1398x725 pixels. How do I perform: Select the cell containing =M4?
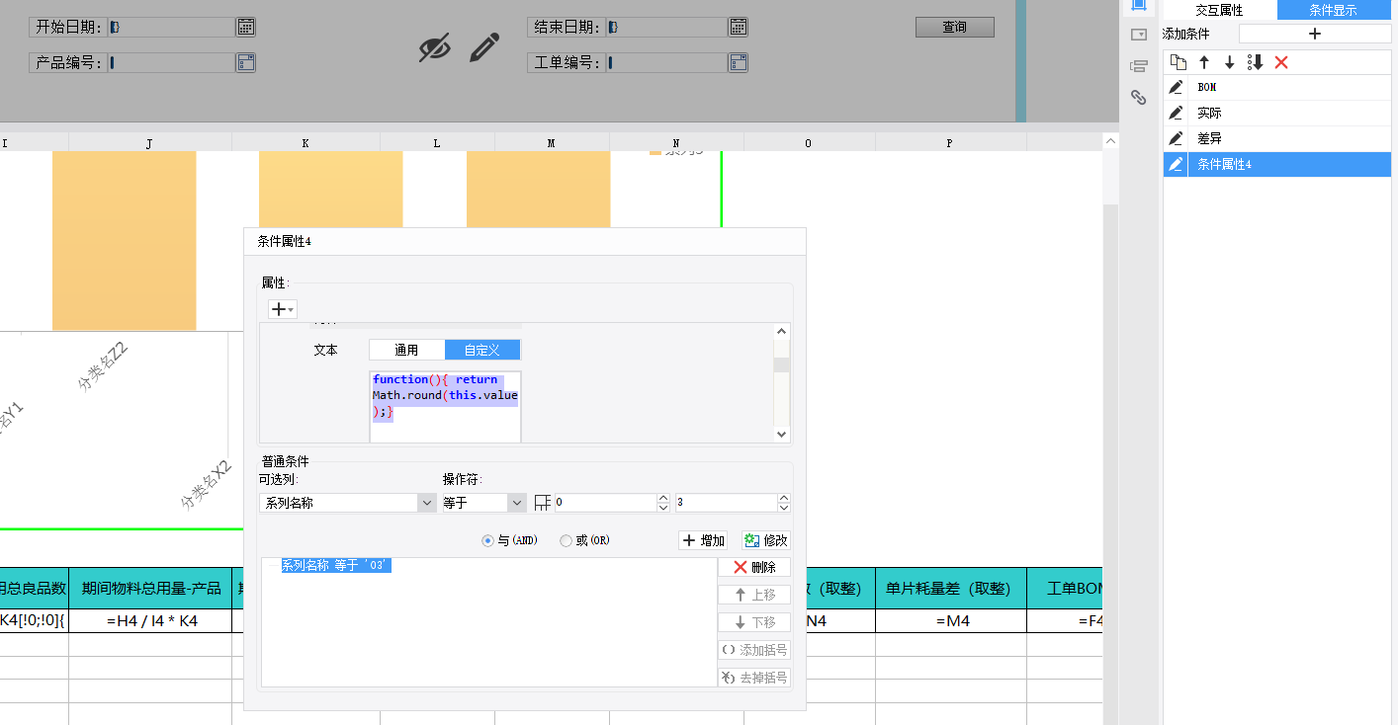[950, 620]
